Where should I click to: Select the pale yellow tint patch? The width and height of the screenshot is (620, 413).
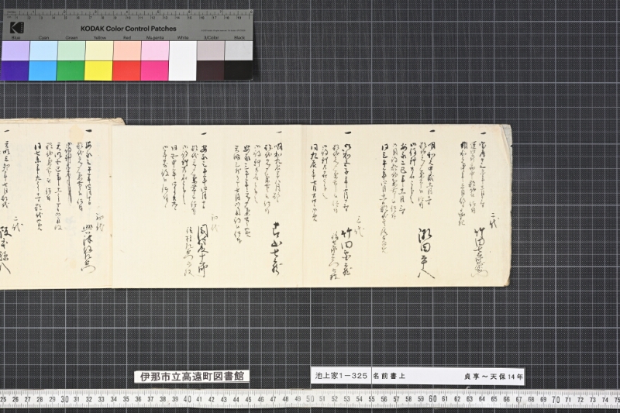coord(100,50)
